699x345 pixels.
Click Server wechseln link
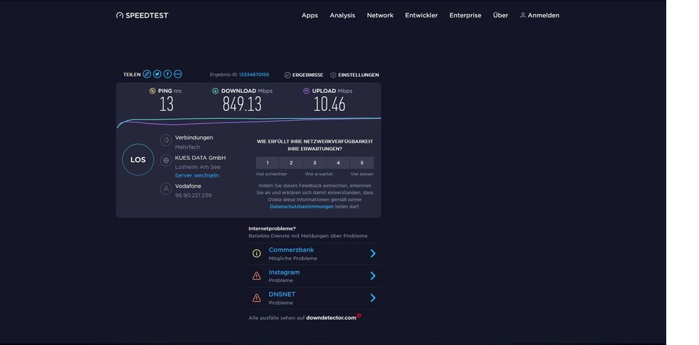coord(197,175)
